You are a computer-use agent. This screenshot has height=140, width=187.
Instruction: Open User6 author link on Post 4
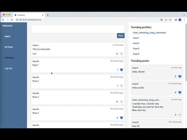[x=36, y=109]
